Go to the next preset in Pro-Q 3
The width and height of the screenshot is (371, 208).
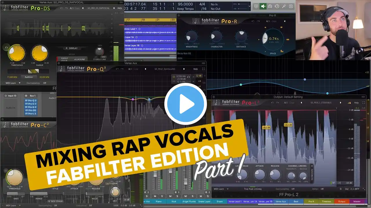click(184, 69)
